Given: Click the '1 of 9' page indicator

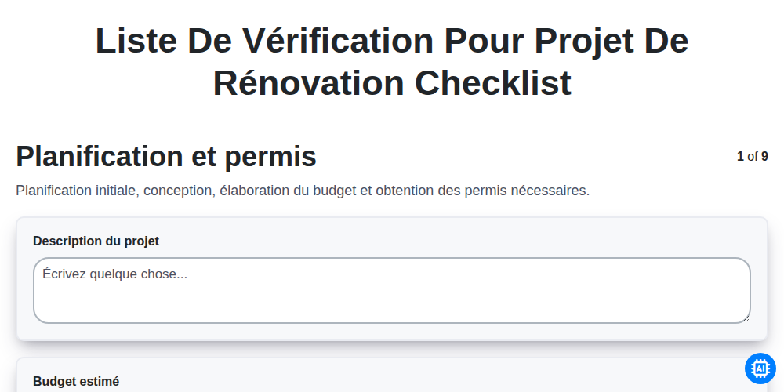Looking at the screenshot, I should pos(753,157).
